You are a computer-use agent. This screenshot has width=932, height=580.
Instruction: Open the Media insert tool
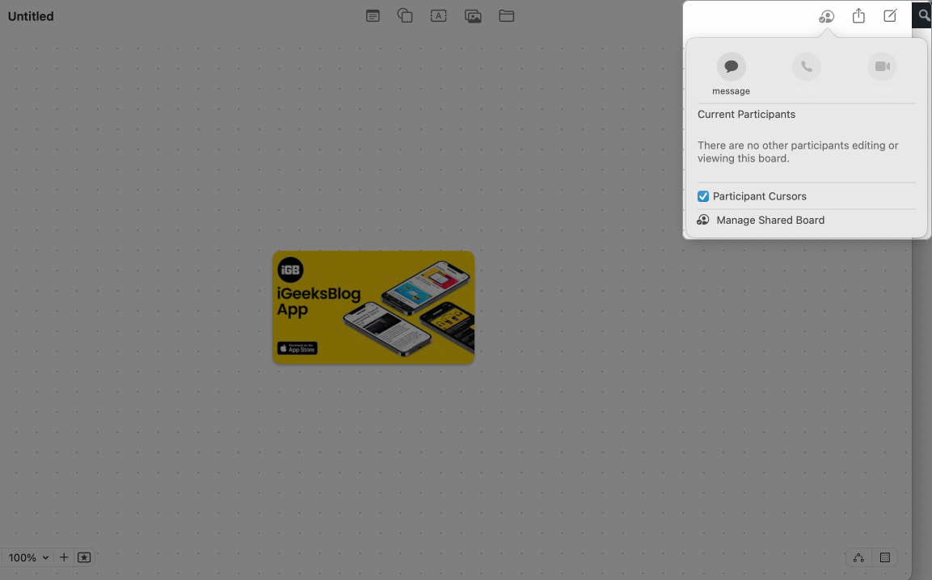(x=473, y=15)
